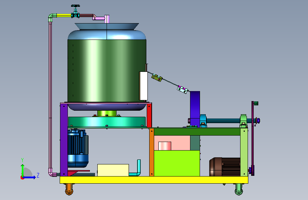Select the white rectangular panel on tank side
308x200 pixels.
144,86
